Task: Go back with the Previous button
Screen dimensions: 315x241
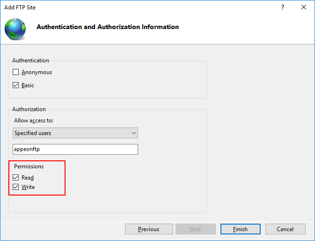Action: coord(149,229)
